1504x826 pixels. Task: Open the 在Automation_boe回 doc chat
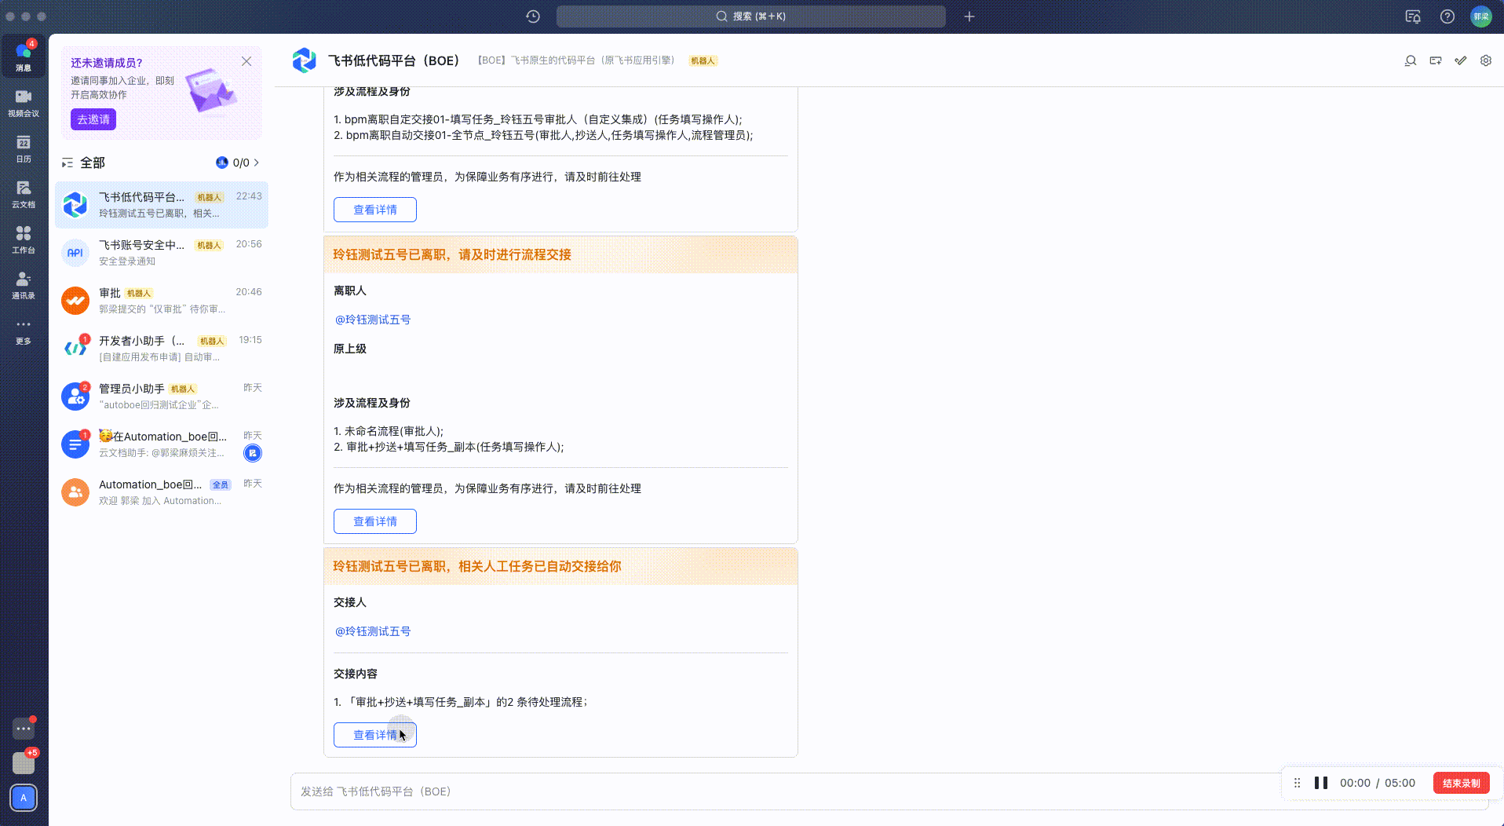162,444
